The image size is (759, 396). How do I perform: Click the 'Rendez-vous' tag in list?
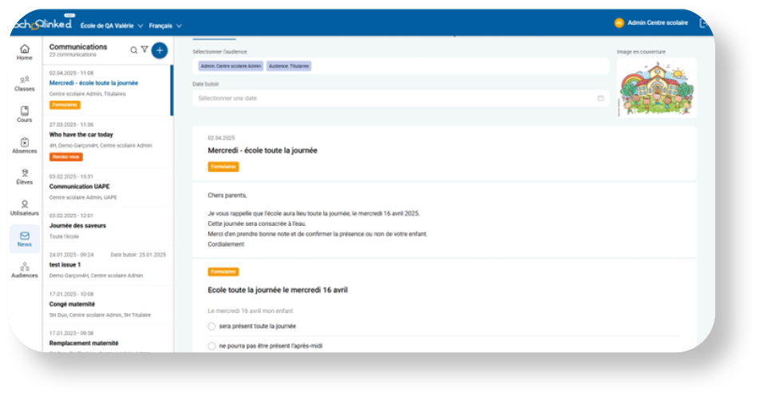[x=65, y=156]
